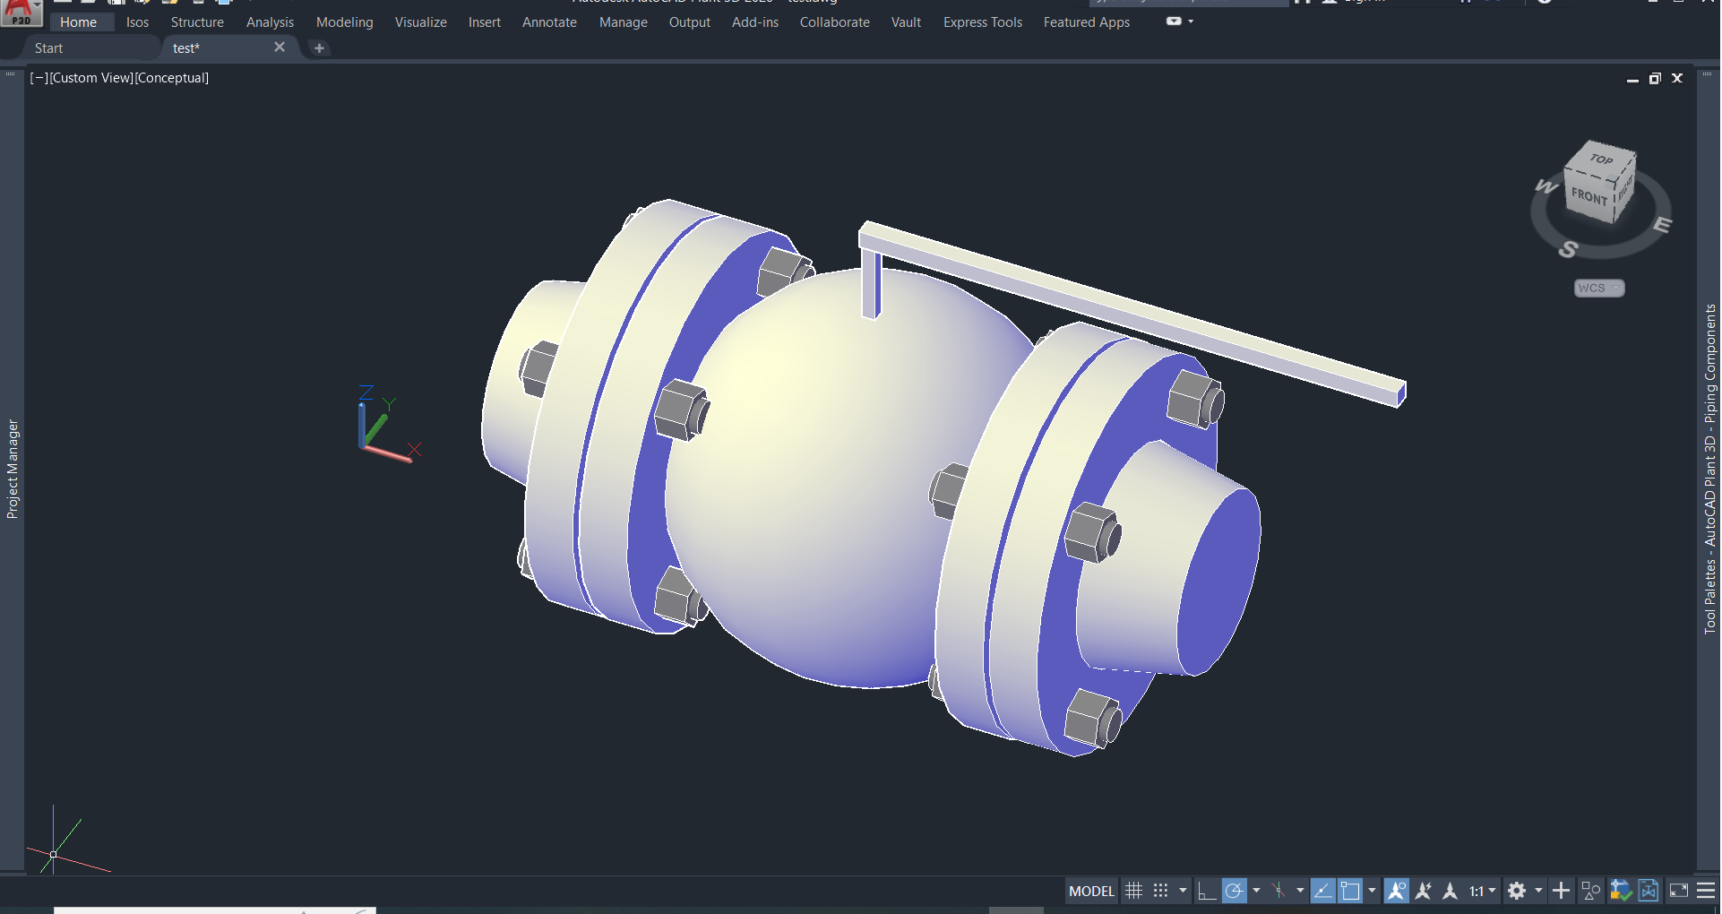Open workspace switching gear icon

[1517, 891]
